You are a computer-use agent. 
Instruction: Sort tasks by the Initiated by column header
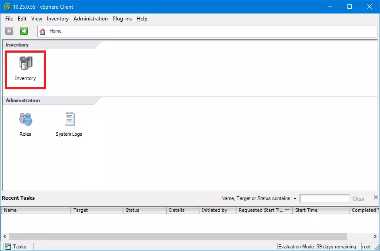218,210
